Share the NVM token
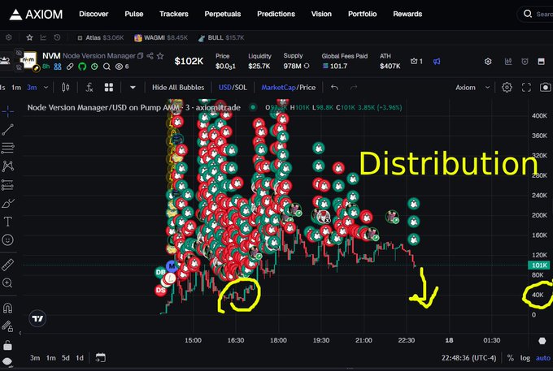 (150, 56)
